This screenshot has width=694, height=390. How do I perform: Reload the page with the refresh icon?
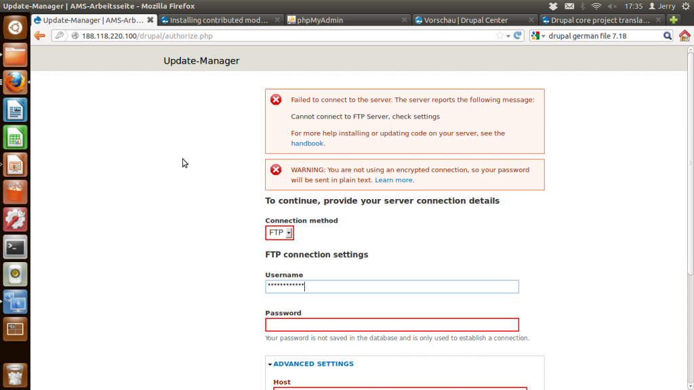(x=518, y=35)
